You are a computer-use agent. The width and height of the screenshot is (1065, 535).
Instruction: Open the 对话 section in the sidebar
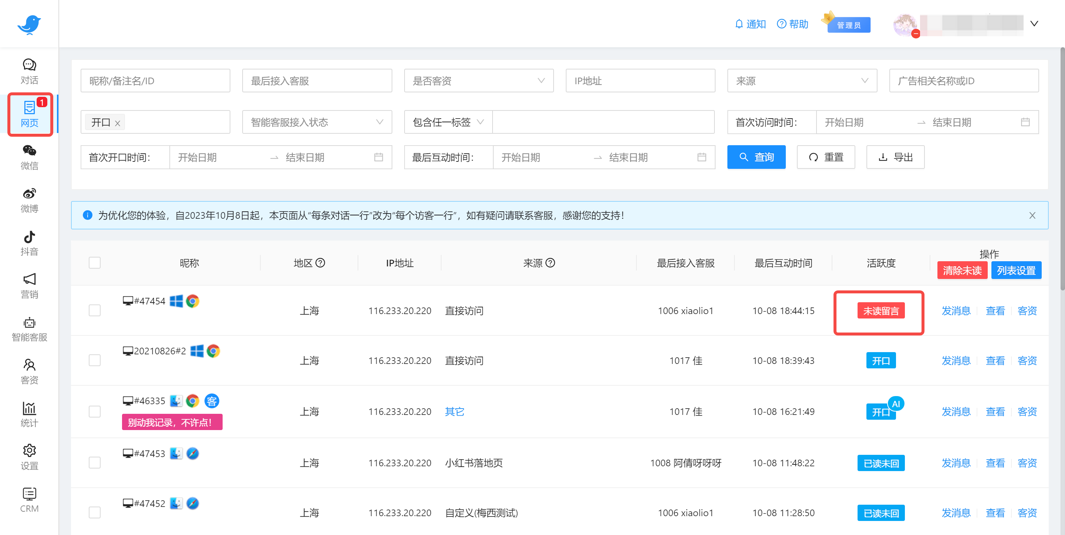click(x=29, y=71)
